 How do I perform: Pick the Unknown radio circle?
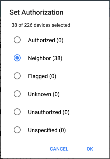(x=17, y=94)
